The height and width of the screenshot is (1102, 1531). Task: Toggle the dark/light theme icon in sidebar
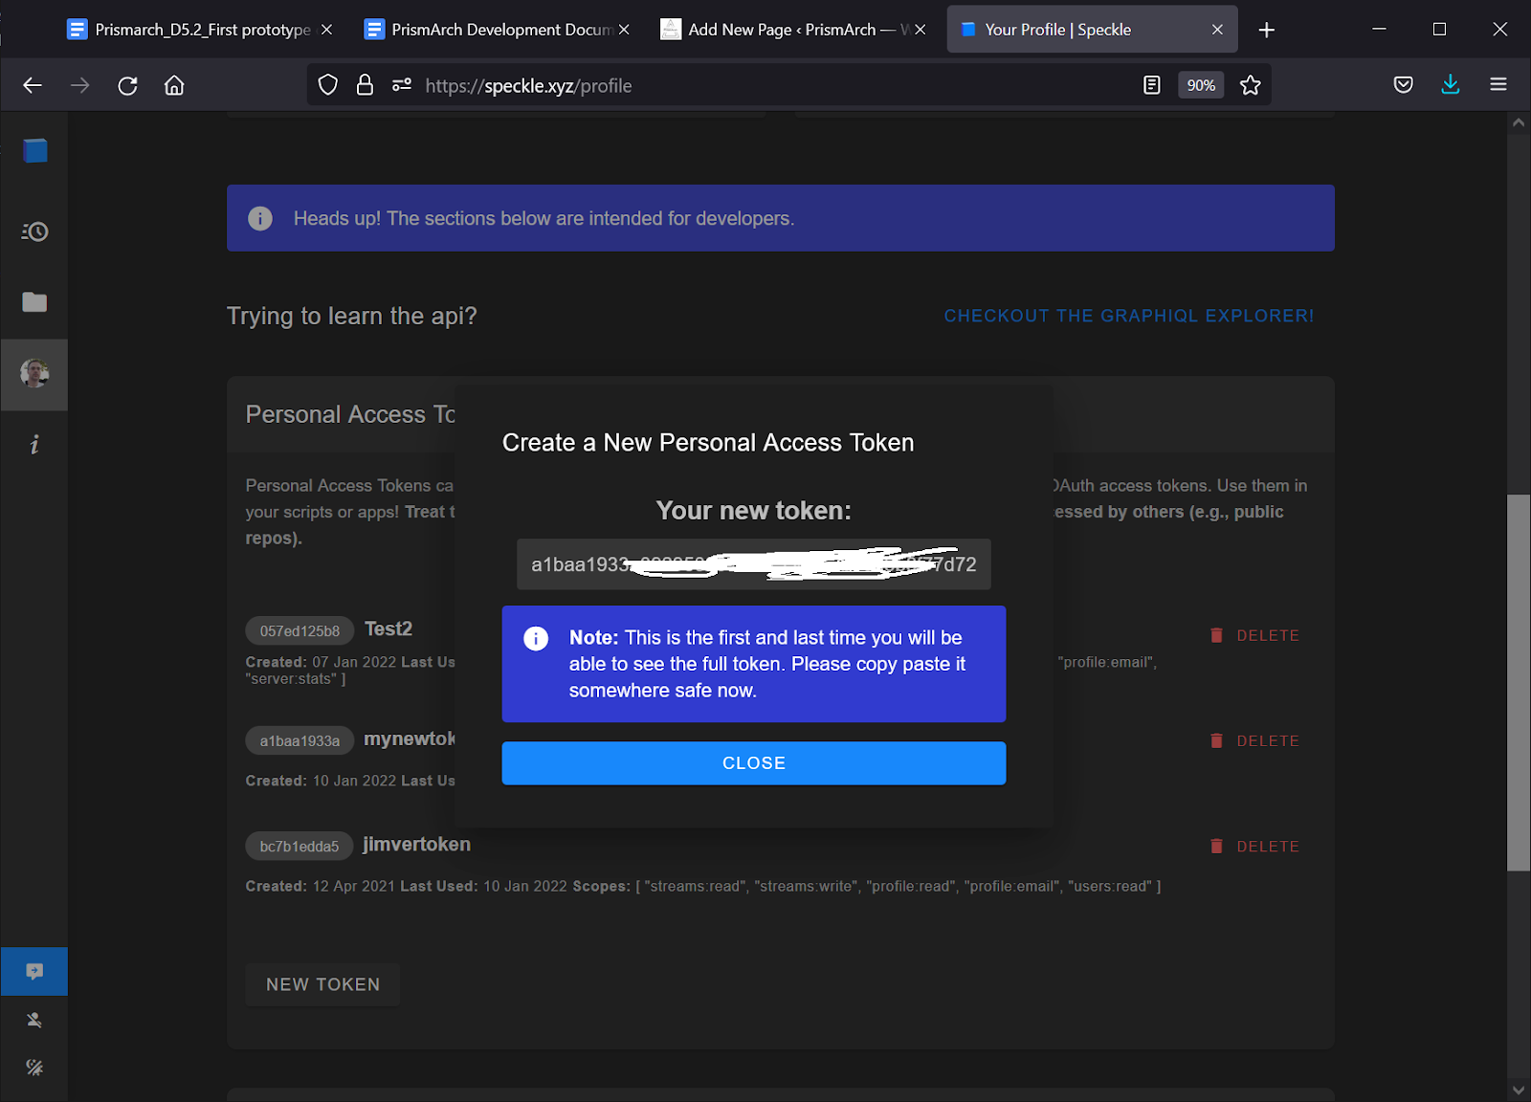tap(34, 1068)
